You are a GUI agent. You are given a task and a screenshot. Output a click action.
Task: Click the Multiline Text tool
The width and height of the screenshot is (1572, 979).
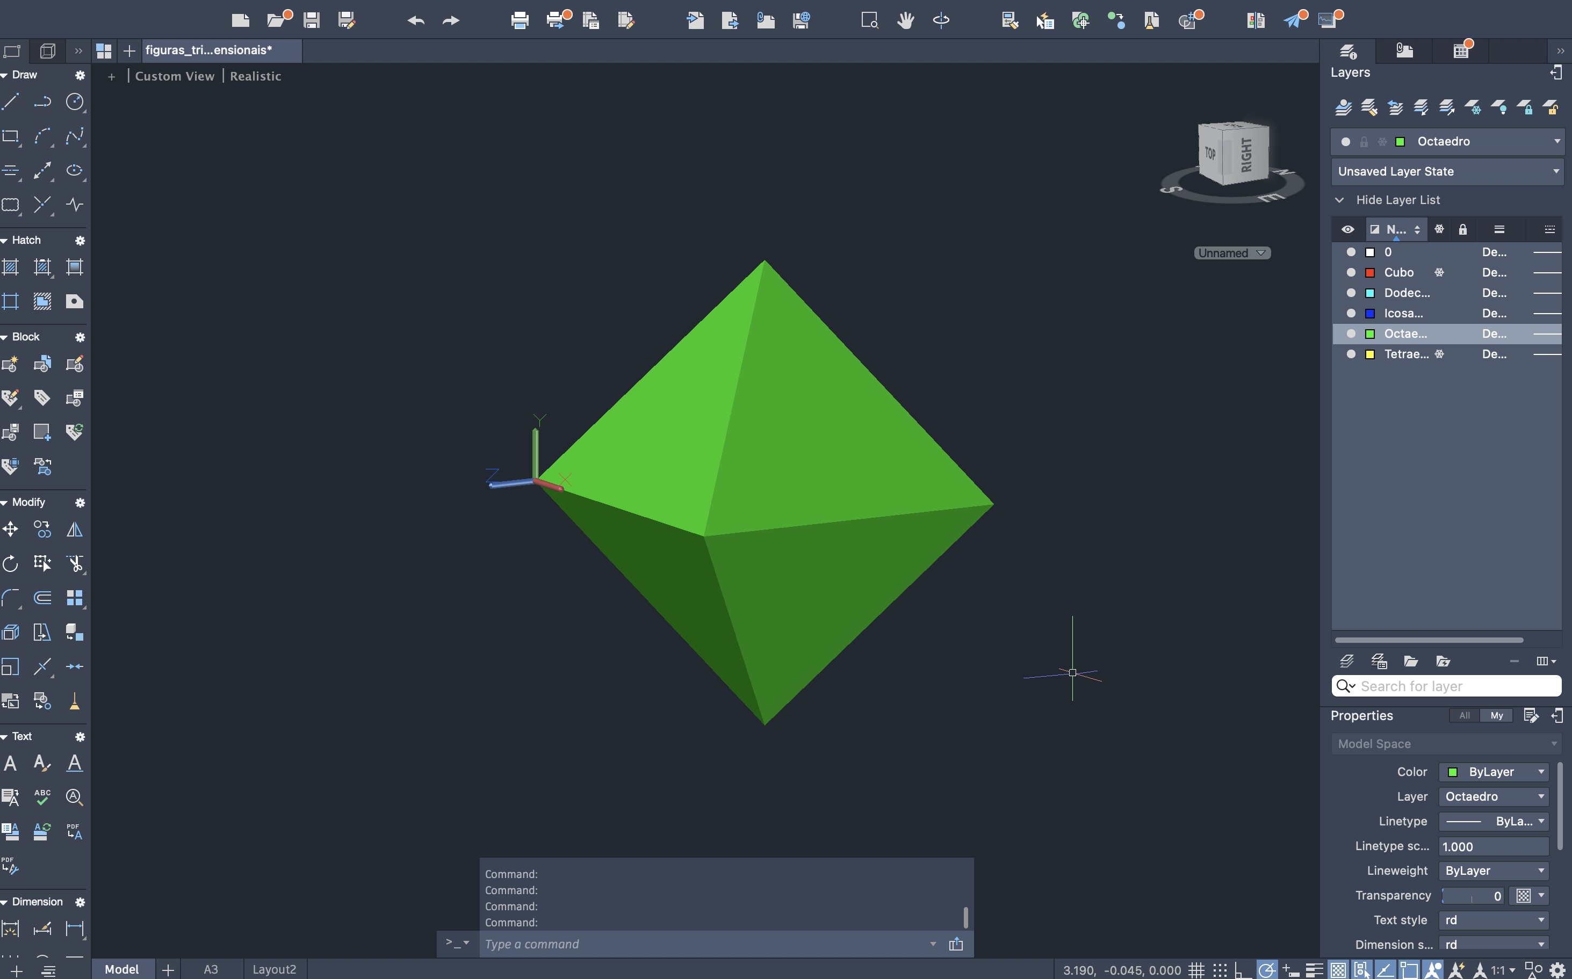click(10, 764)
